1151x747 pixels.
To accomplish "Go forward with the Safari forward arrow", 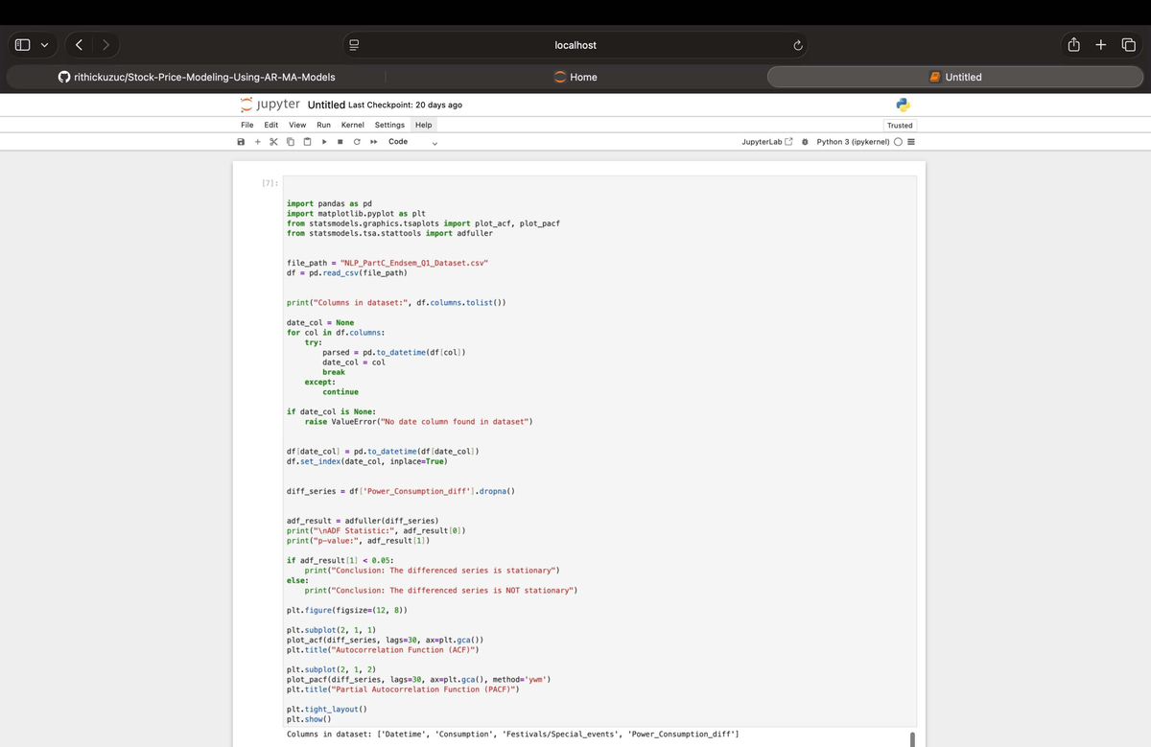I will point(107,45).
